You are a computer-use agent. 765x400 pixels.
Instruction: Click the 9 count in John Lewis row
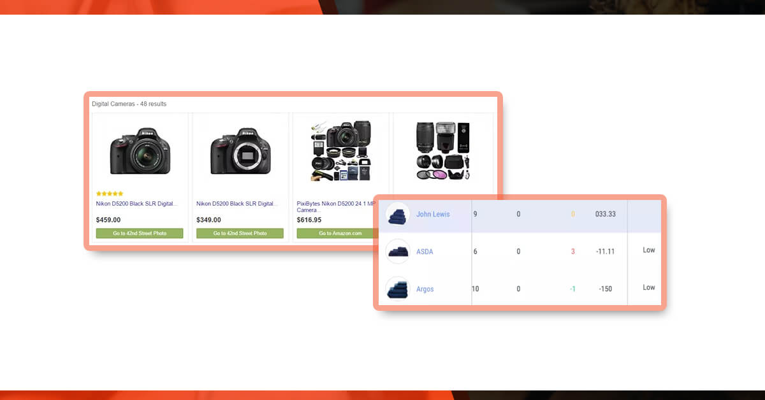coord(475,214)
